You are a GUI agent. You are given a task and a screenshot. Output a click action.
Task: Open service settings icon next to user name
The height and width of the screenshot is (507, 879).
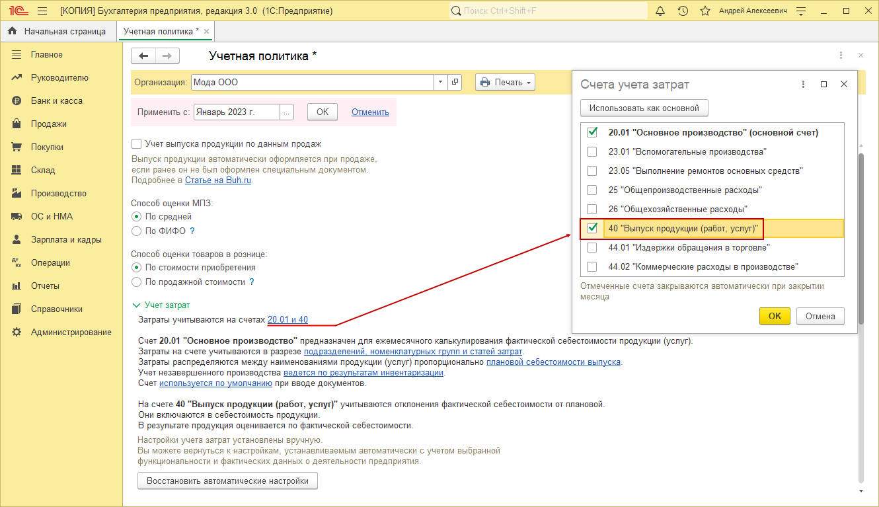pyautogui.click(x=801, y=11)
